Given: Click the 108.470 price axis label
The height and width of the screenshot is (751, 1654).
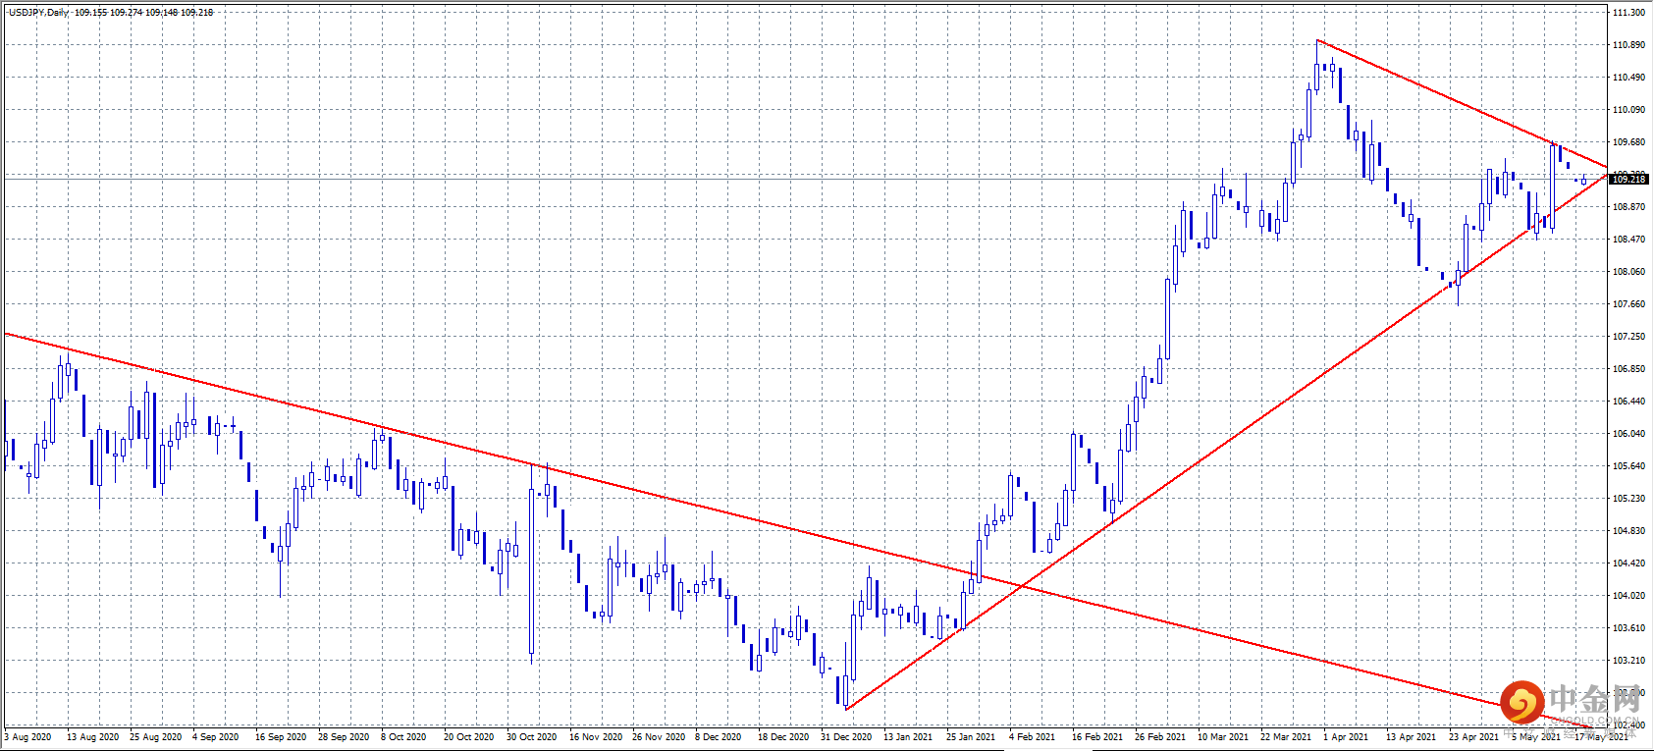Looking at the screenshot, I should (x=1629, y=240).
